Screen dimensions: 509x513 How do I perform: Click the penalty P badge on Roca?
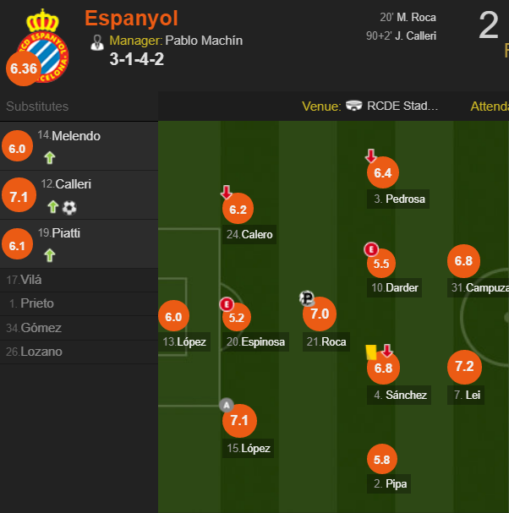(307, 297)
